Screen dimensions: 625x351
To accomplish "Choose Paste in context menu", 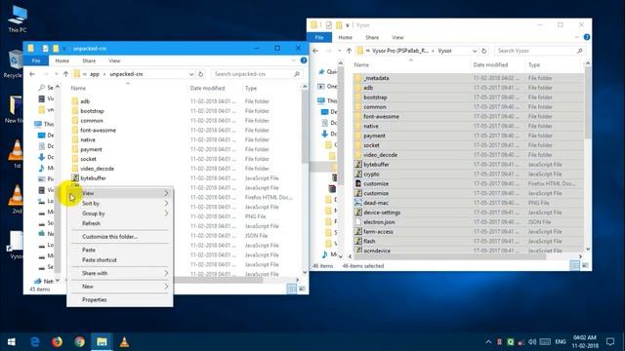I will (120, 250).
